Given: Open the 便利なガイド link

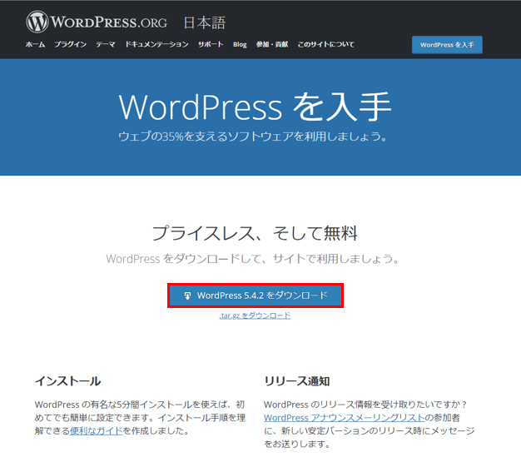Looking at the screenshot, I should click(x=97, y=430).
